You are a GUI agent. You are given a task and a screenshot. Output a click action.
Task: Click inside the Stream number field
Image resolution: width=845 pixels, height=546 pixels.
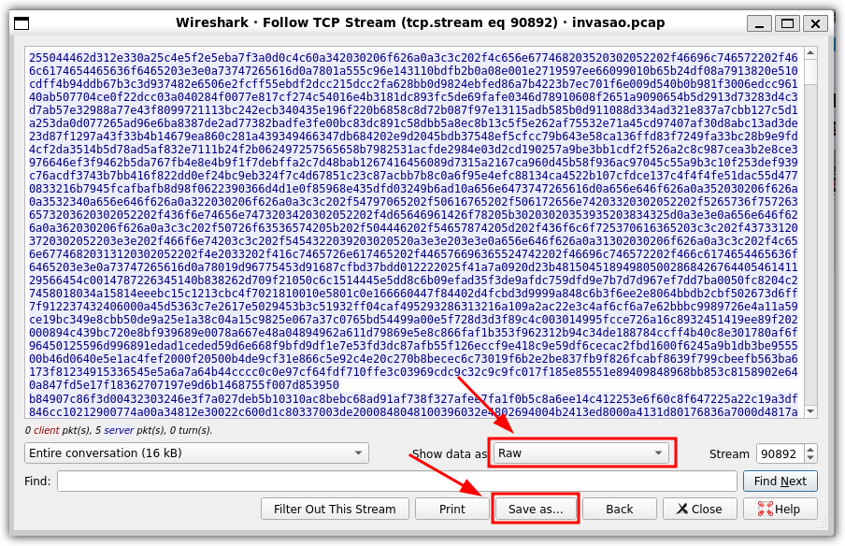(x=778, y=454)
